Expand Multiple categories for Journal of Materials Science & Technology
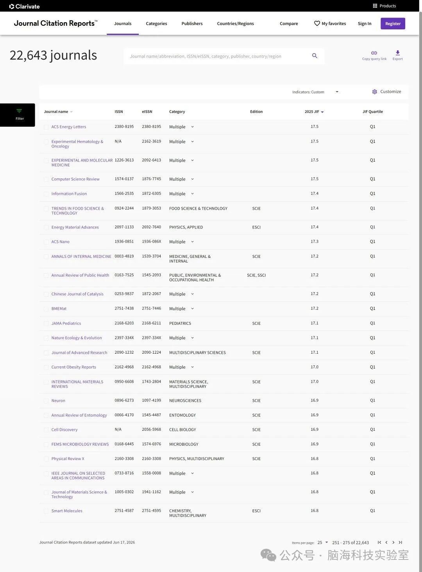 pos(192,492)
